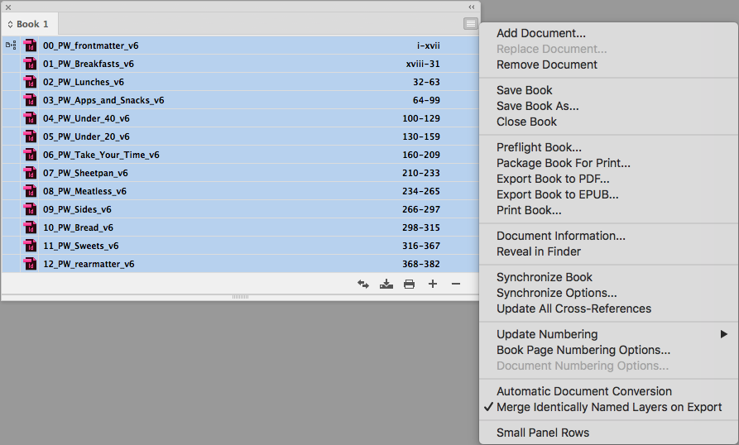The width and height of the screenshot is (739, 445).
Task: Click the save book icon
Action: coord(386,284)
